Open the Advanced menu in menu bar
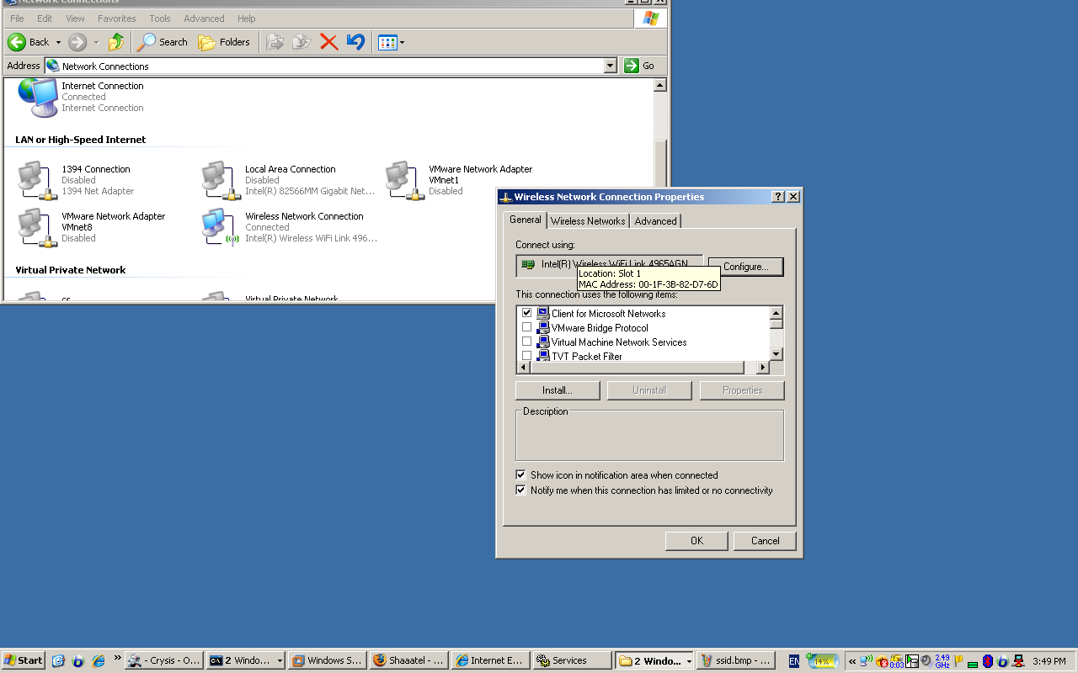 [x=204, y=19]
